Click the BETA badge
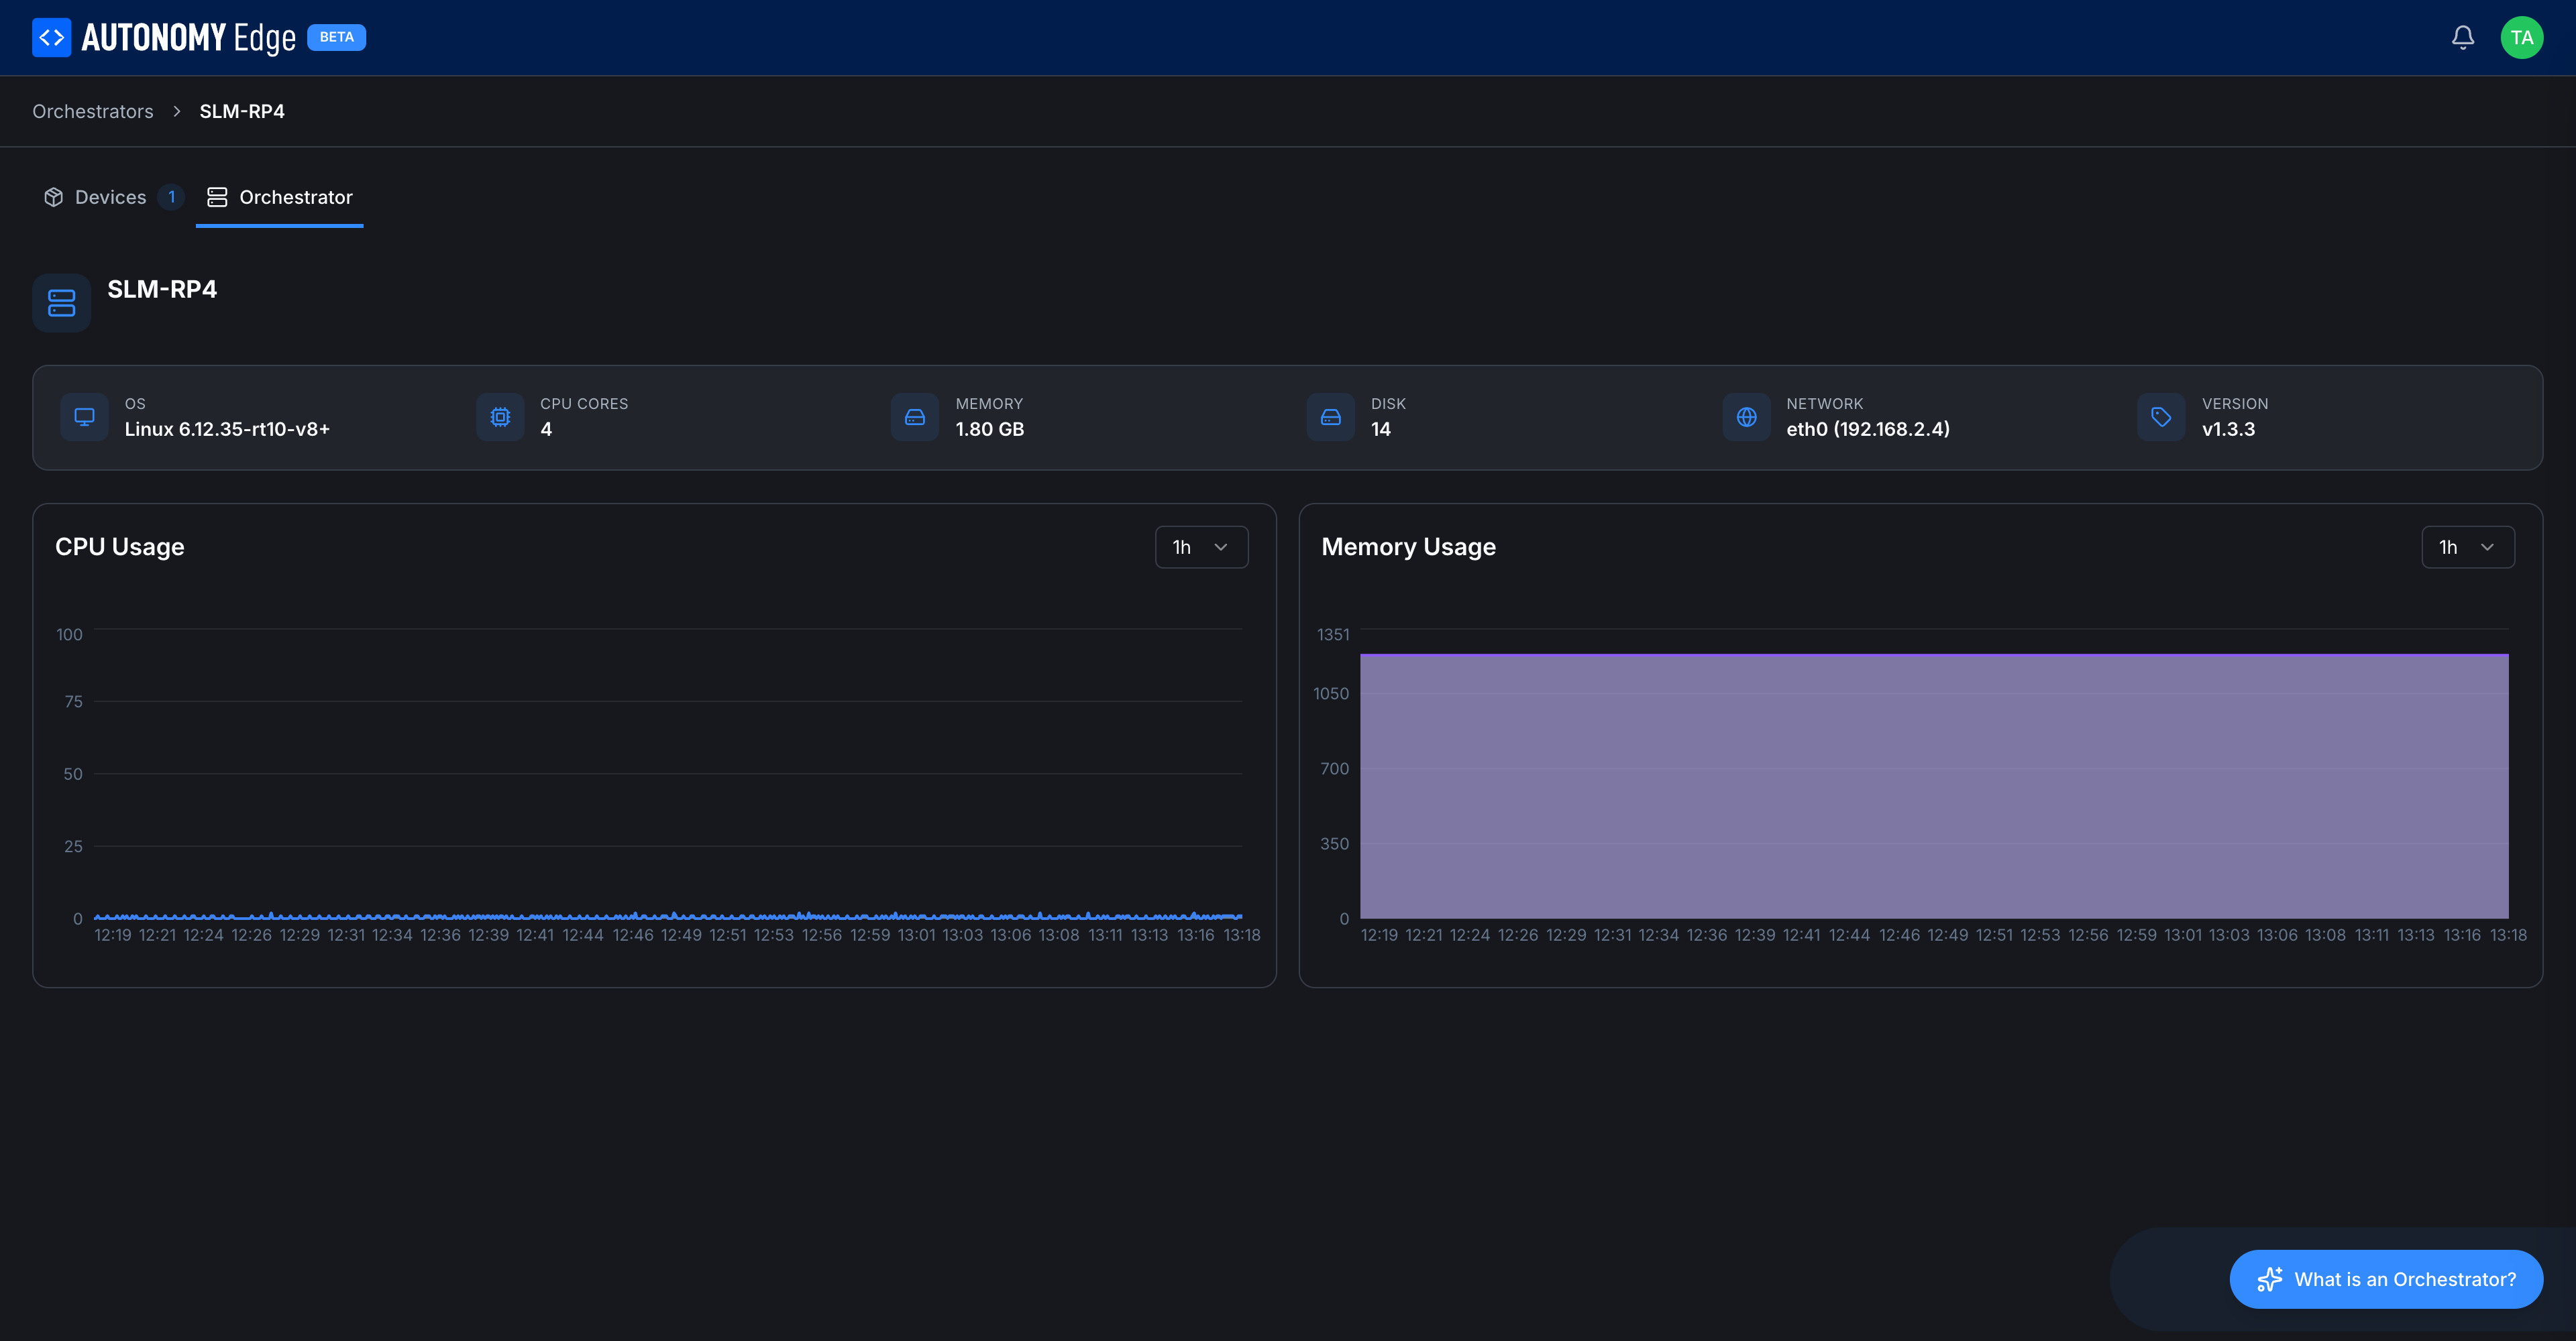The height and width of the screenshot is (1341, 2576). tap(337, 37)
